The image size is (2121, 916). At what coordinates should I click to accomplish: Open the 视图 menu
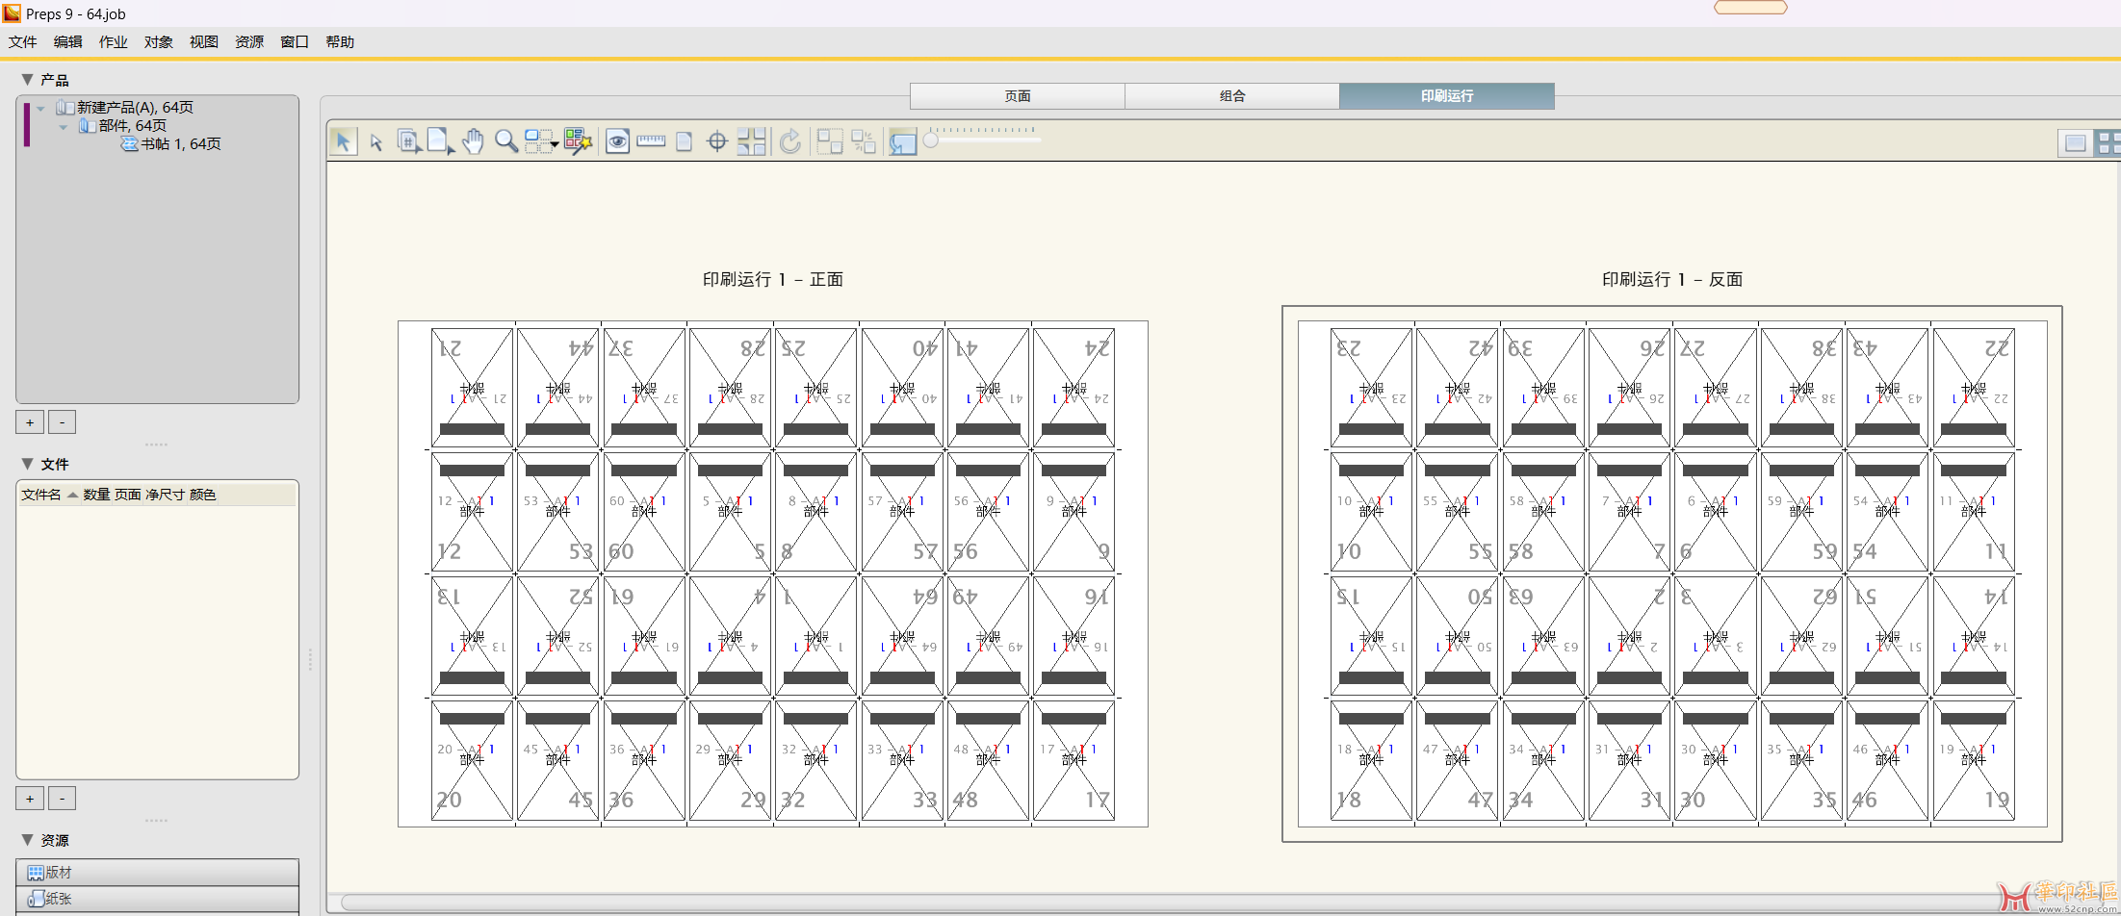(203, 41)
